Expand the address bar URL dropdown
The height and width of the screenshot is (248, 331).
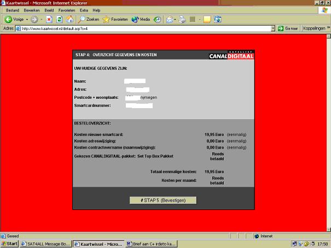tap(274, 28)
